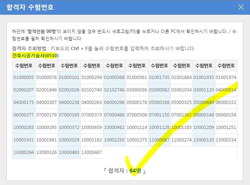The image size is (250, 185).
Task: Select exam number 13000487
Action: [x=92, y=152]
